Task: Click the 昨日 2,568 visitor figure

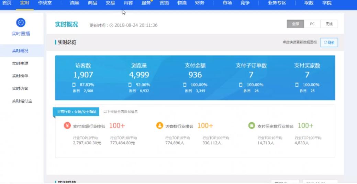Action: (x=83, y=91)
